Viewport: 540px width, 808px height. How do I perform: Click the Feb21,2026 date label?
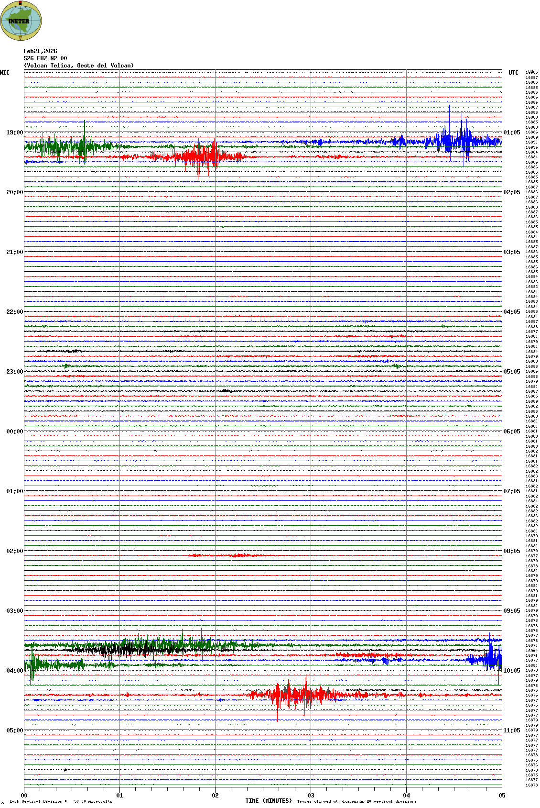click(40, 51)
